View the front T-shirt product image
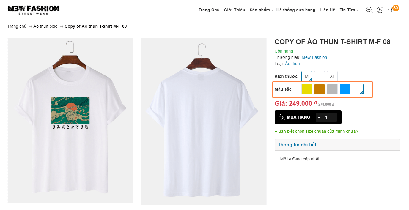This screenshot has height=210, width=409. pos(70,120)
